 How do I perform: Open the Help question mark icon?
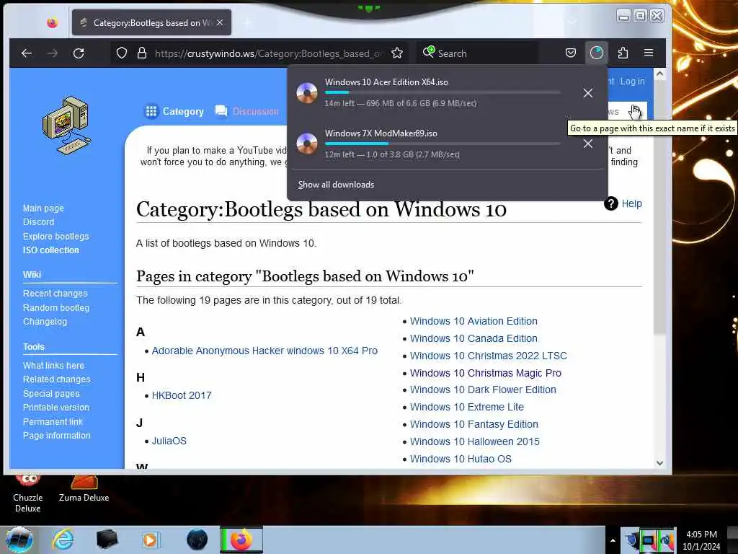click(x=611, y=203)
